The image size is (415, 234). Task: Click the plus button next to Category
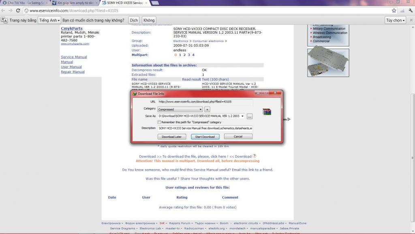(207, 109)
